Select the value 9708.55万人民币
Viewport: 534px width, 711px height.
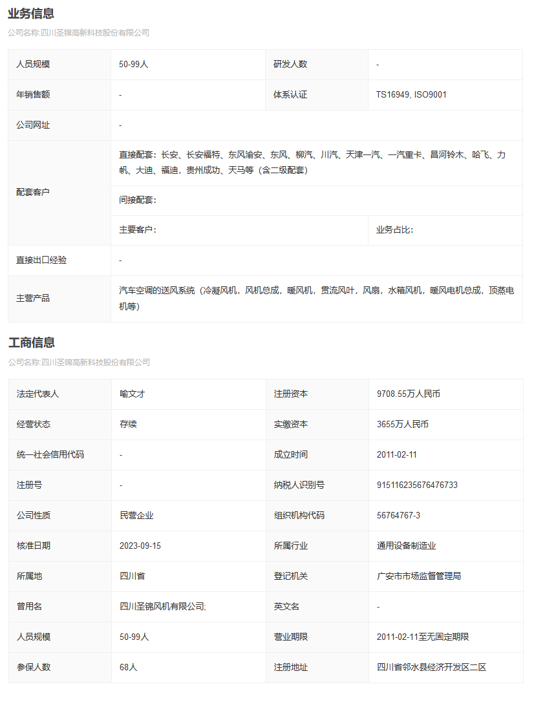click(x=409, y=394)
